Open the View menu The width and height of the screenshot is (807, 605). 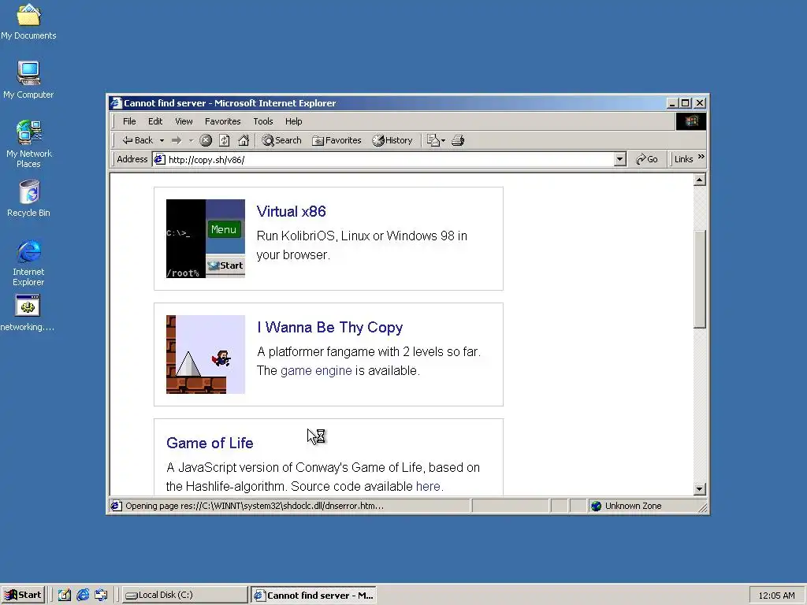point(184,121)
